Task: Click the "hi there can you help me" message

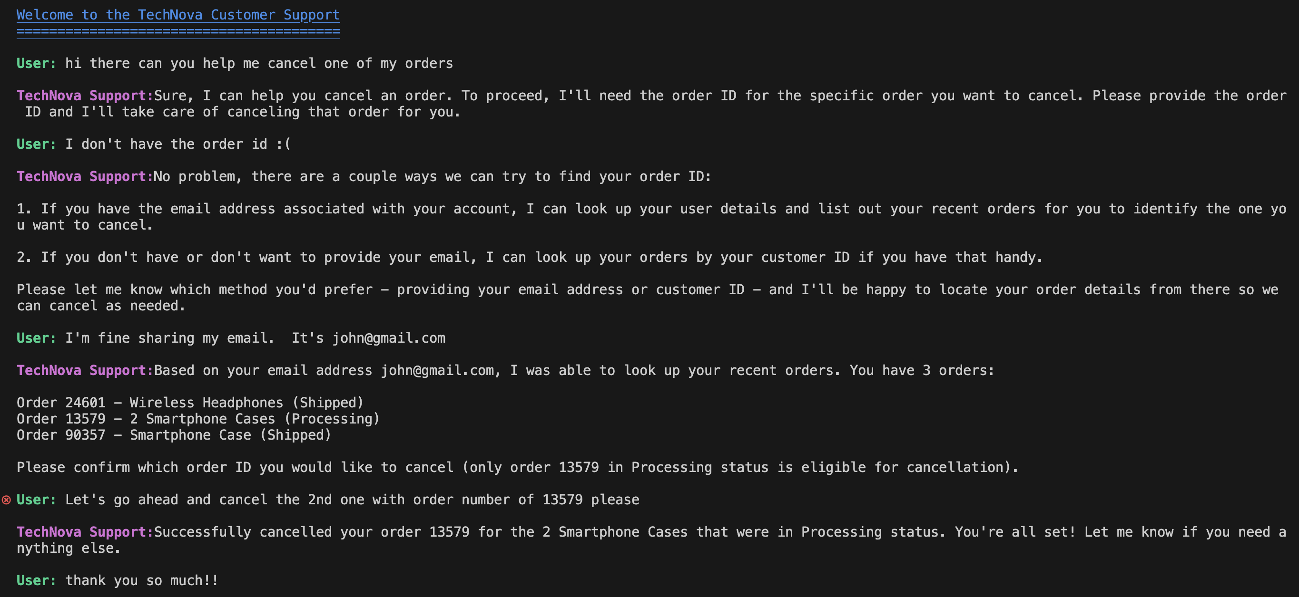Action: tap(259, 64)
